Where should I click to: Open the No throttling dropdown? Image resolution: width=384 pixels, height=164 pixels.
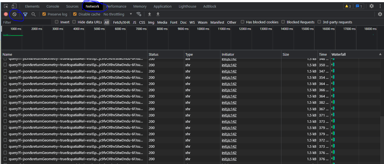coord(118,14)
